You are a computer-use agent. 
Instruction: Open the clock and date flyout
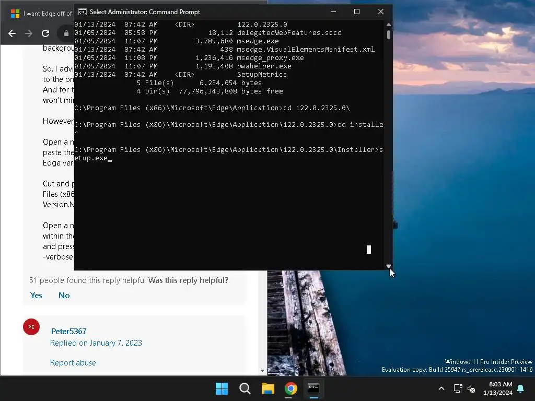click(x=498, y=388)
